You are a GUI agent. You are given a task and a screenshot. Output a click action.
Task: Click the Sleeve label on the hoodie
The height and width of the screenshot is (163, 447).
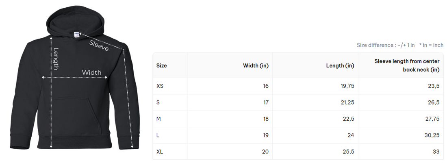click(x=99, y=45)
